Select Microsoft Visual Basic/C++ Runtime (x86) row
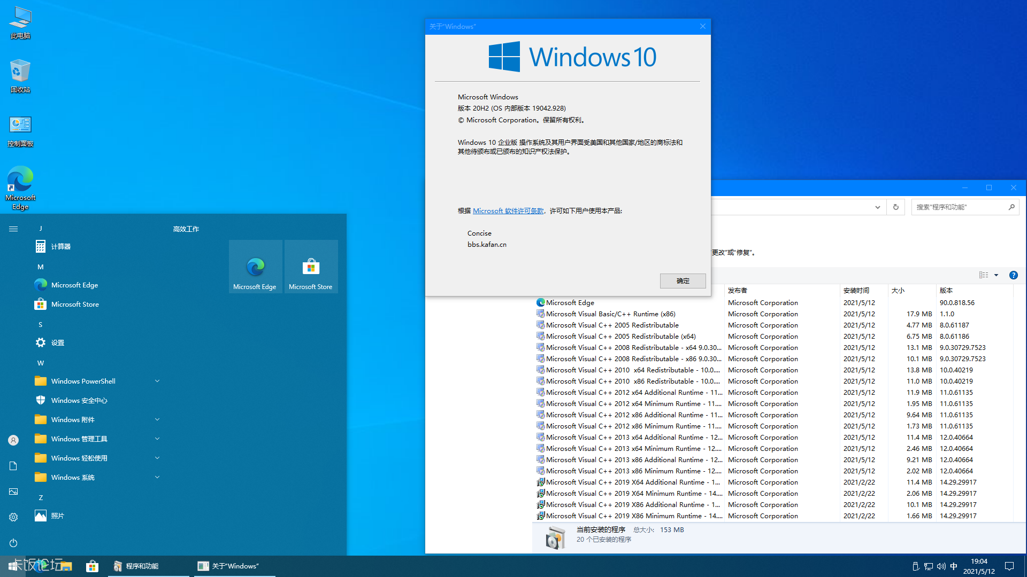The width and height of the screenshot is (1027, 577). [x=773, y=314]
